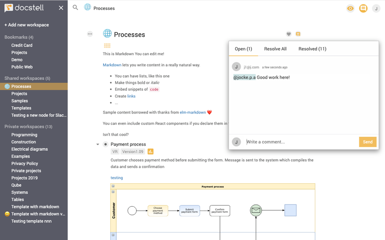Switch to the Resolved (11) tab
The height and width of the screenshot is (240, 385).
312,48
